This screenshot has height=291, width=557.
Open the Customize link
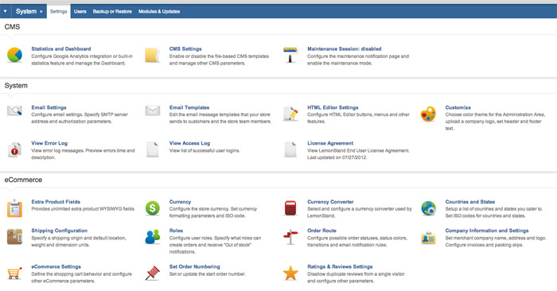tap(458, 107)
